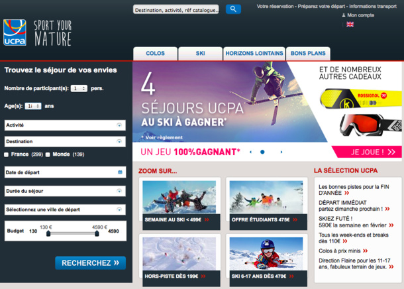
Task: Click the minimum budget slider handle
Action: tap(48, 234)
